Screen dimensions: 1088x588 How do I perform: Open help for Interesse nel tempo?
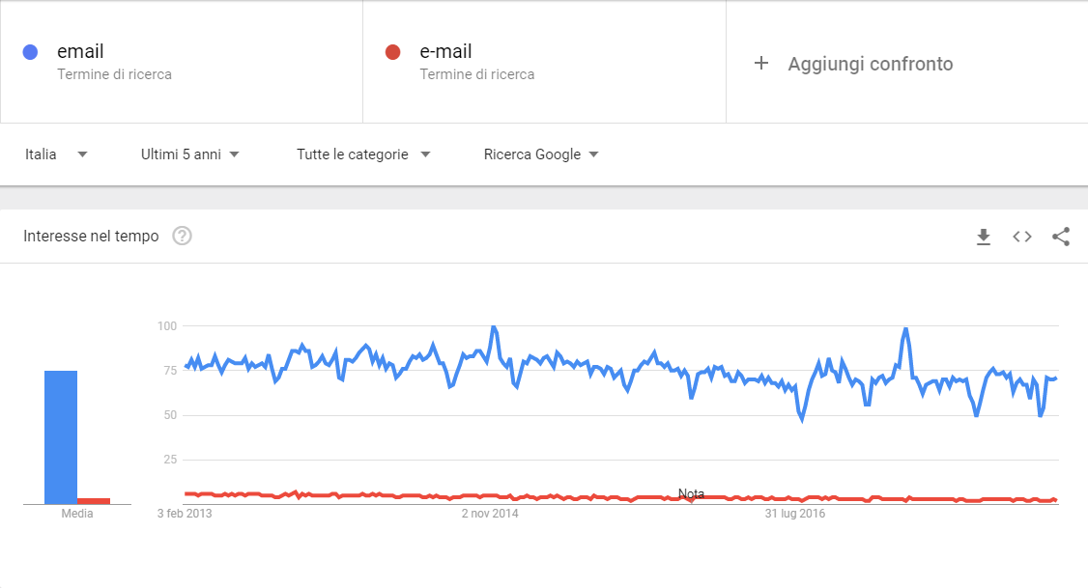tap(182, 236)
